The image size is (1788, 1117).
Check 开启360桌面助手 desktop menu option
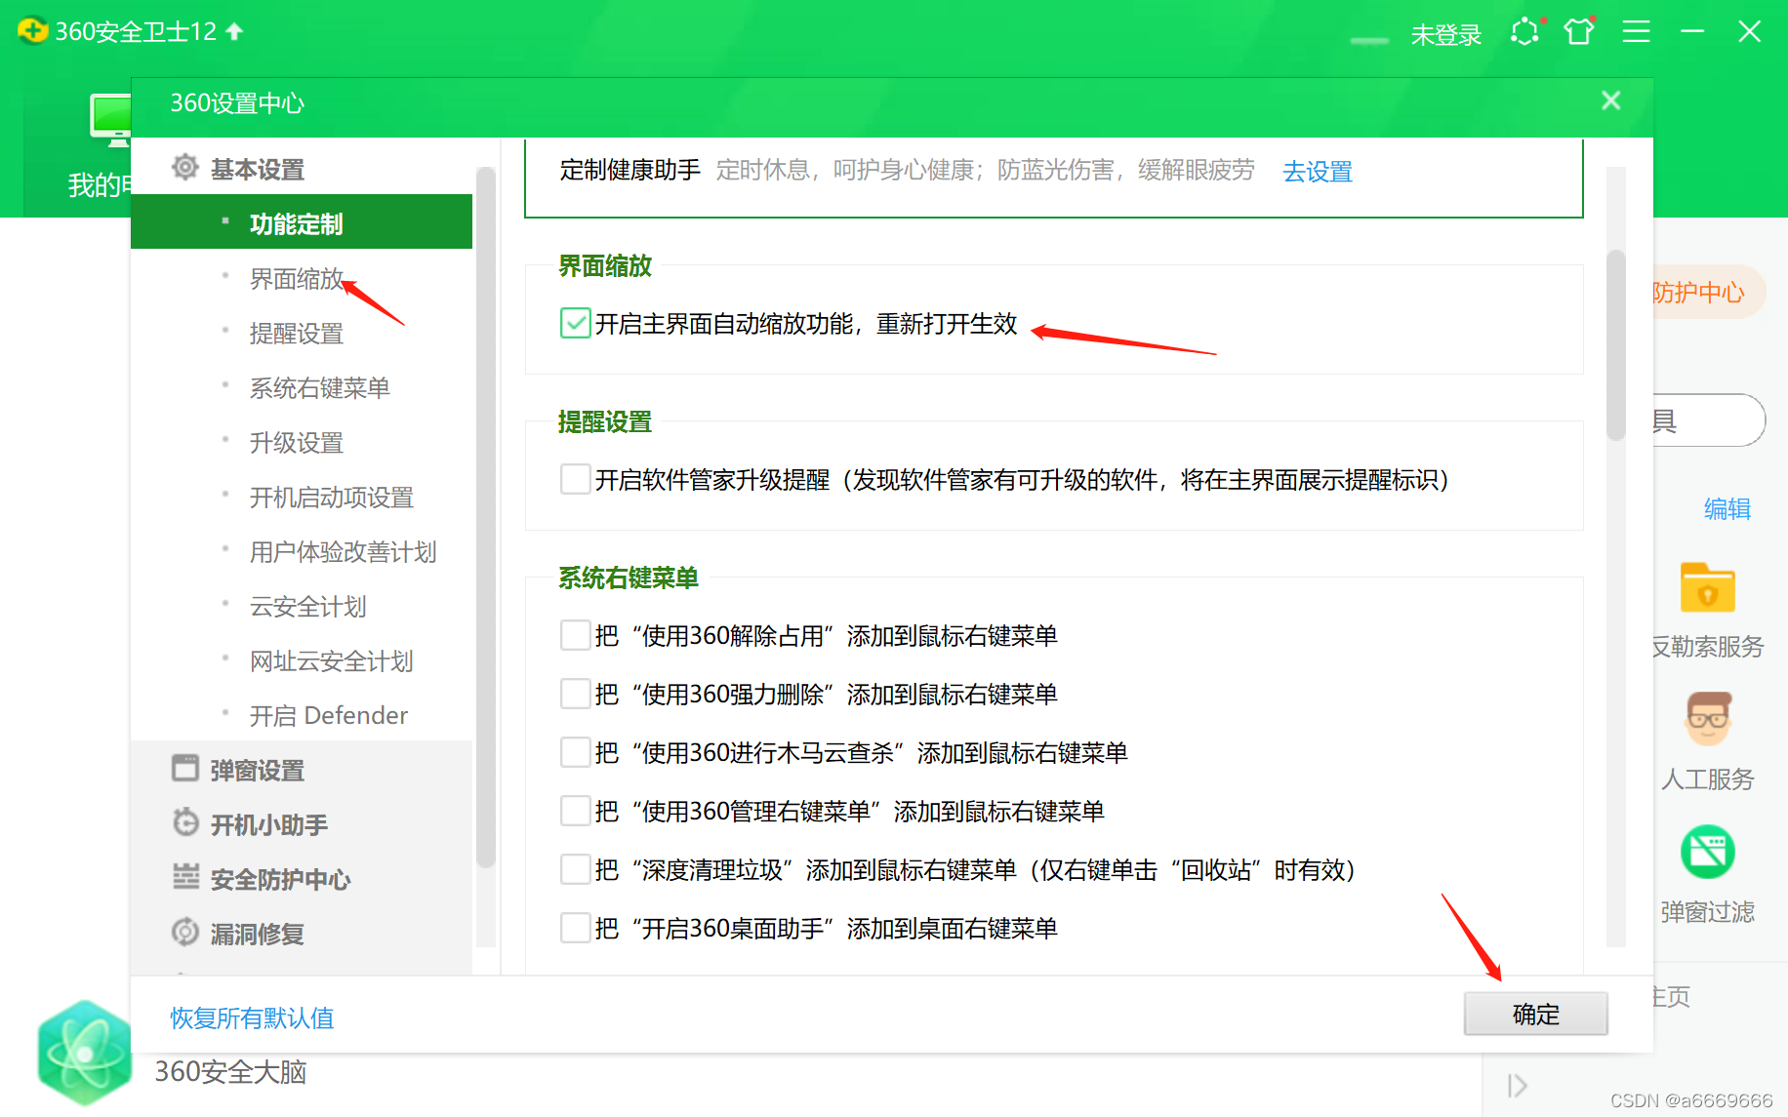[576, 928]
